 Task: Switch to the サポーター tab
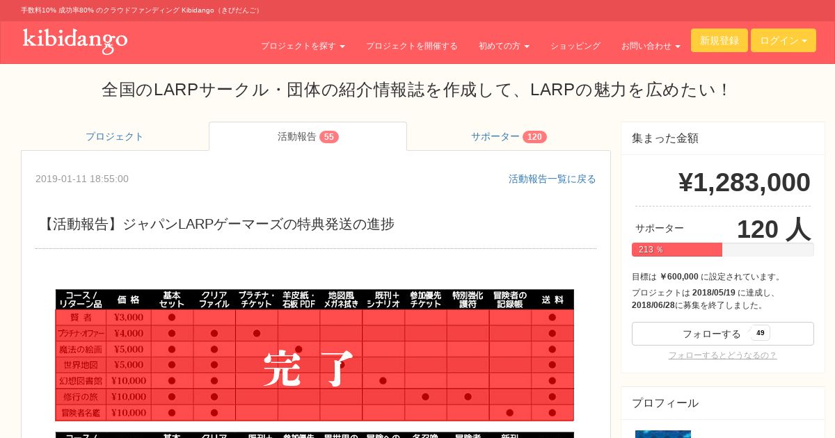coord(509,136)
